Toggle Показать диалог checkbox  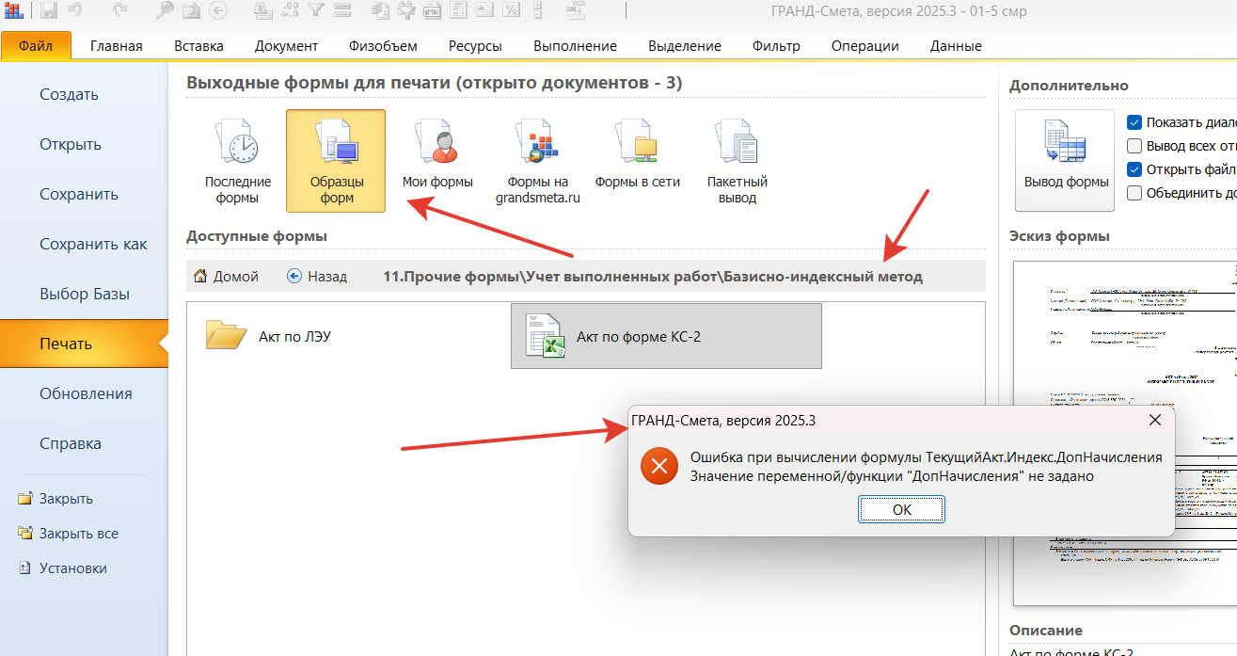point(1134,122)
